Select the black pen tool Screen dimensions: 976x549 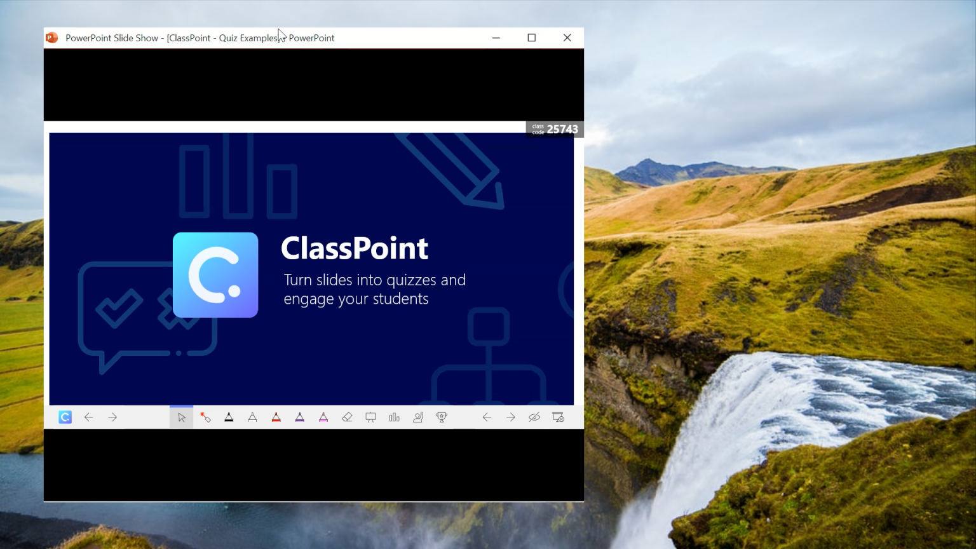click(229, 417)
